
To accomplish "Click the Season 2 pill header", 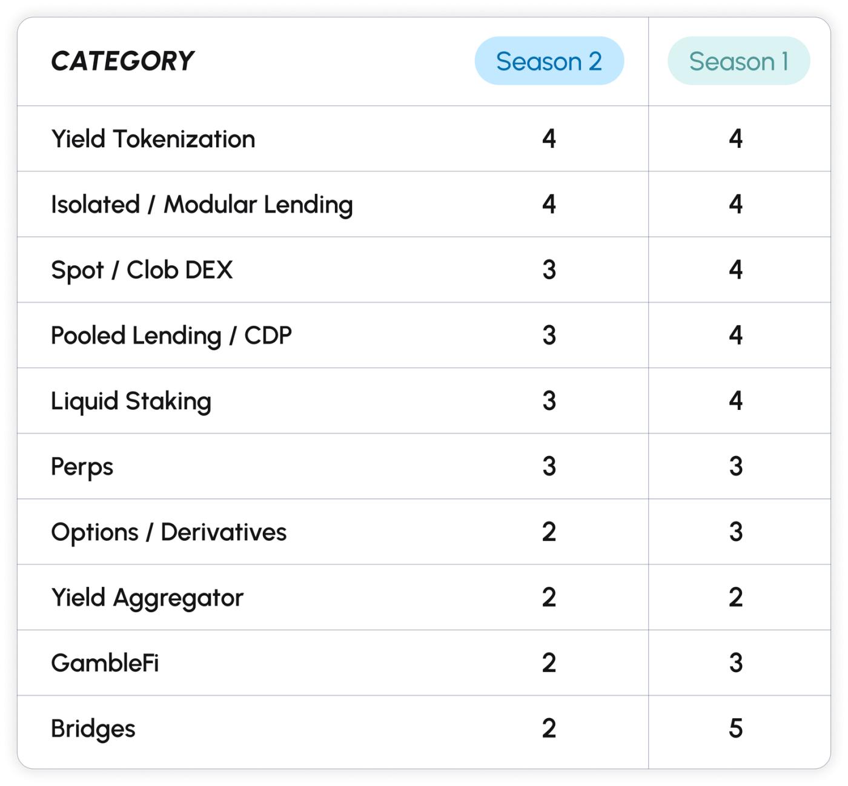I will click(x=549, y=61).
